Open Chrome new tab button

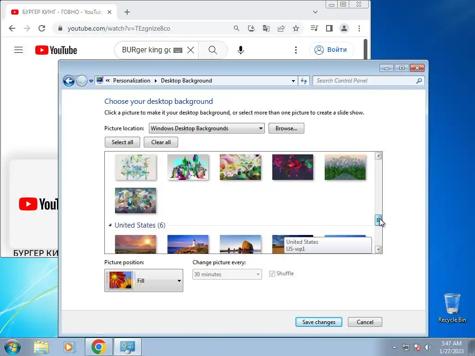[127, 12]
